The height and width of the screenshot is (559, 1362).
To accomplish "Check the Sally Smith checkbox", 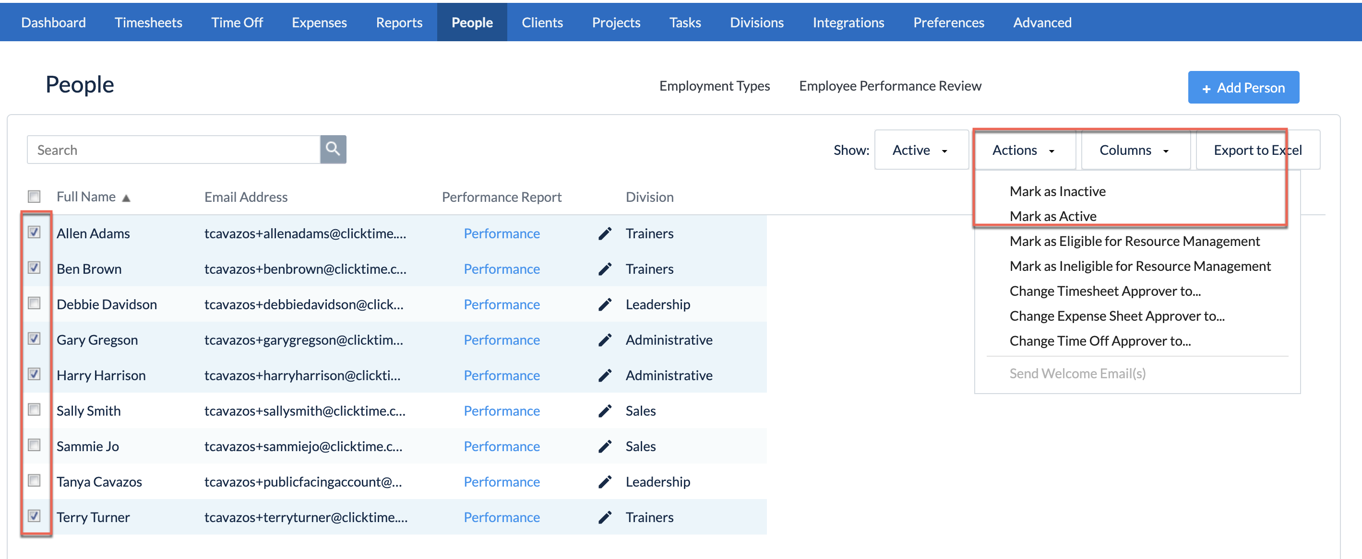I will tap(35, 409).
